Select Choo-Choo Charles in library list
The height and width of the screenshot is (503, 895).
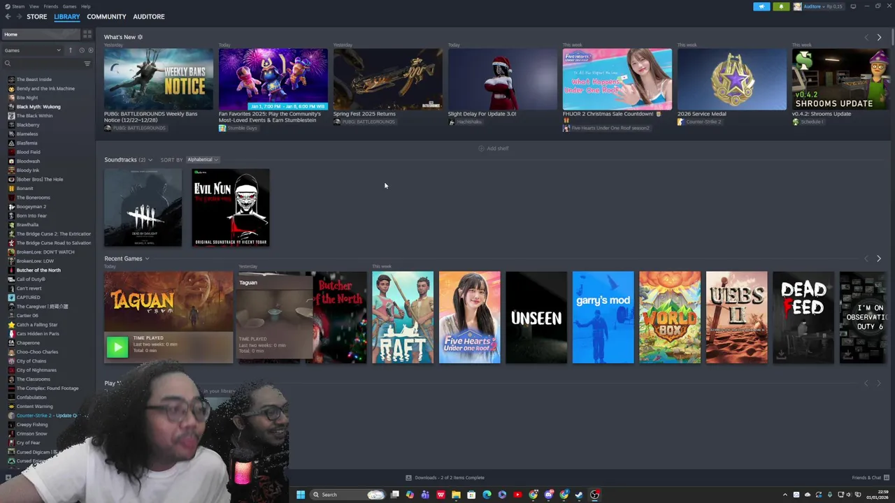point(37,352)
